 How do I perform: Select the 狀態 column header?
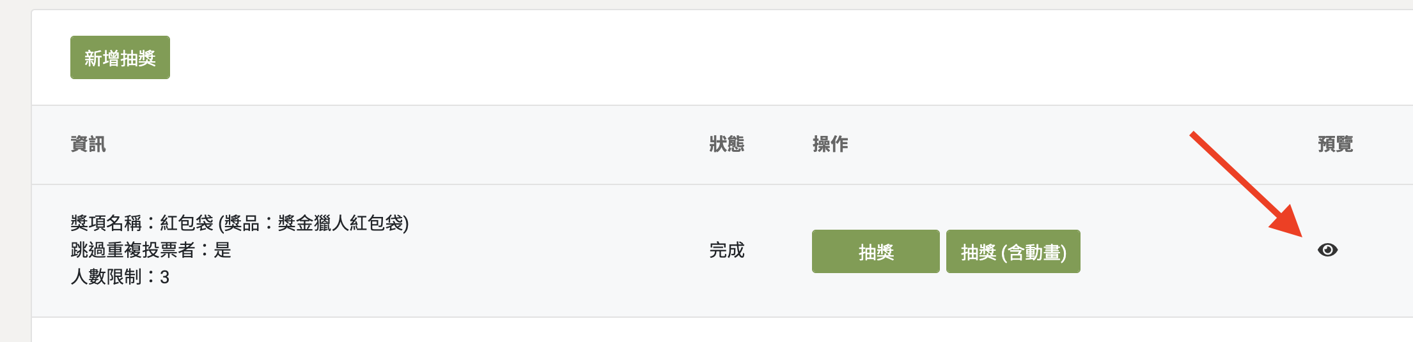click(727, 144)
